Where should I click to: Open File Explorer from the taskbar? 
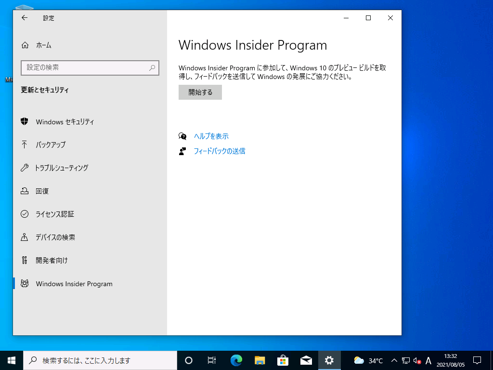click(259, 360)
